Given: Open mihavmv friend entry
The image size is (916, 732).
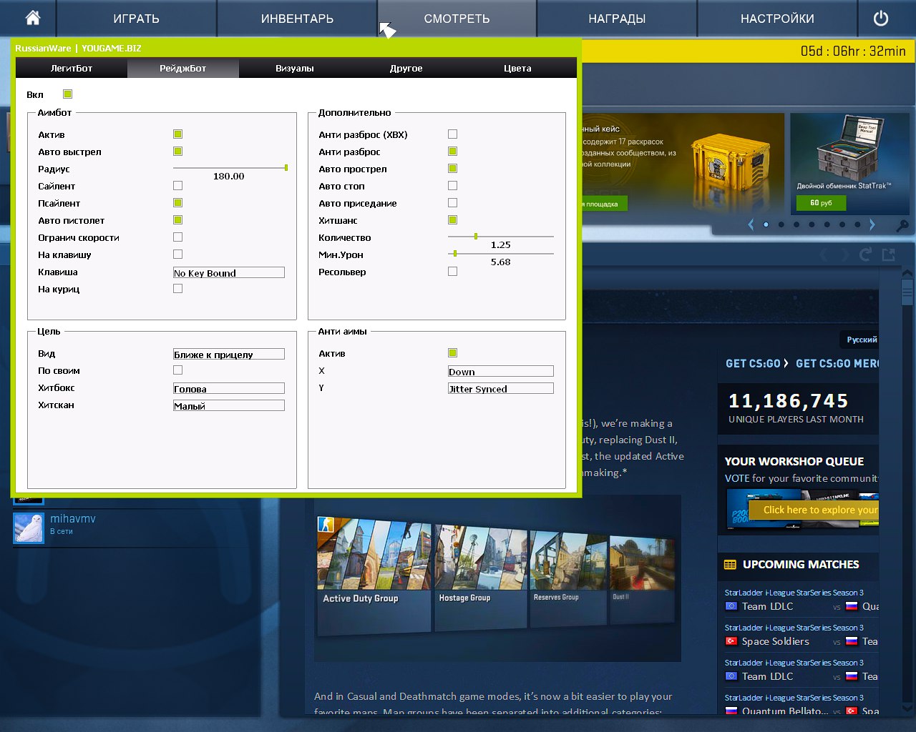Looking at the screenshot, I should point(136,528).
